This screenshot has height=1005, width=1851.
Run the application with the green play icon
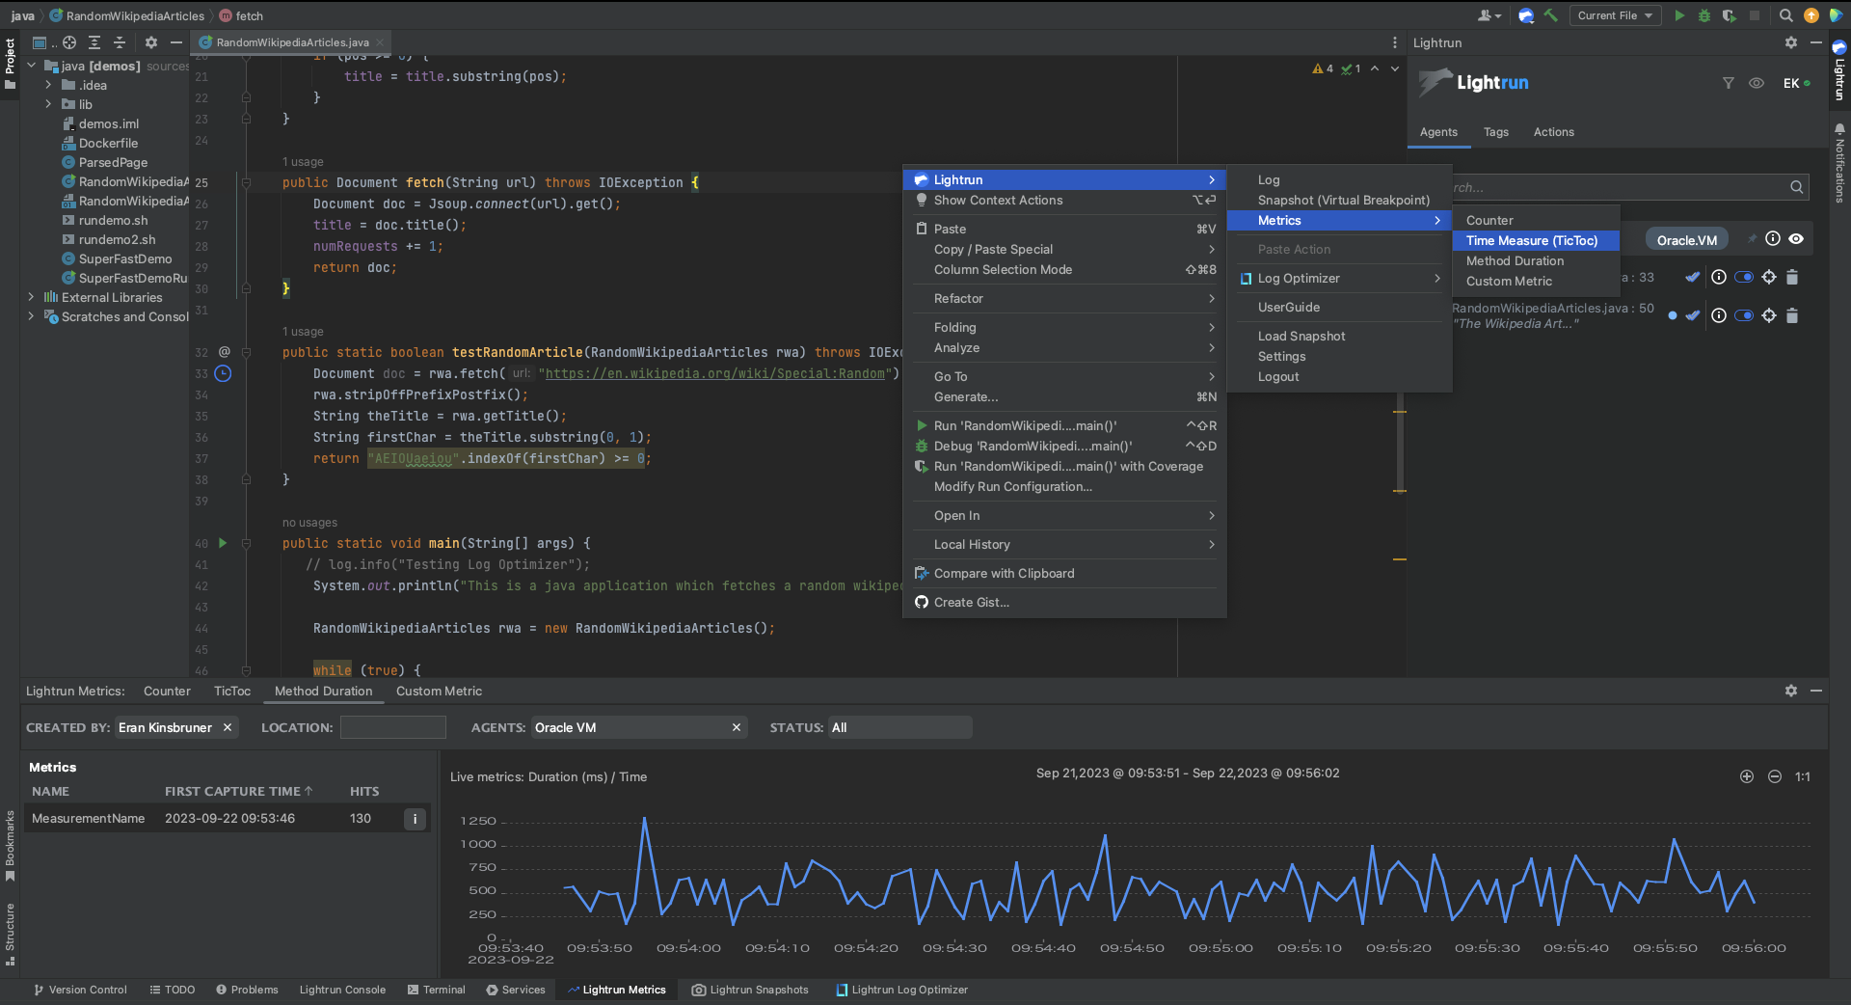(1677, 15)
